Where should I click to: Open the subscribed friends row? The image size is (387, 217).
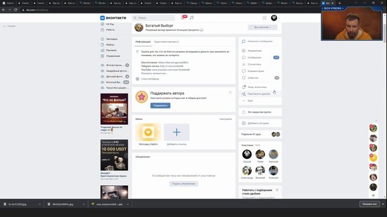coord(260,134)
